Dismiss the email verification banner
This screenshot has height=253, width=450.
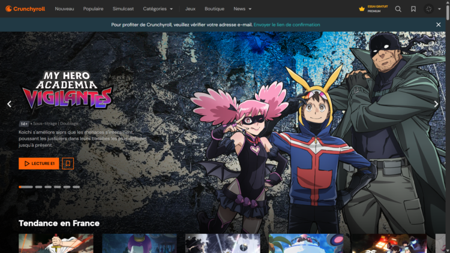click(438, 25)
